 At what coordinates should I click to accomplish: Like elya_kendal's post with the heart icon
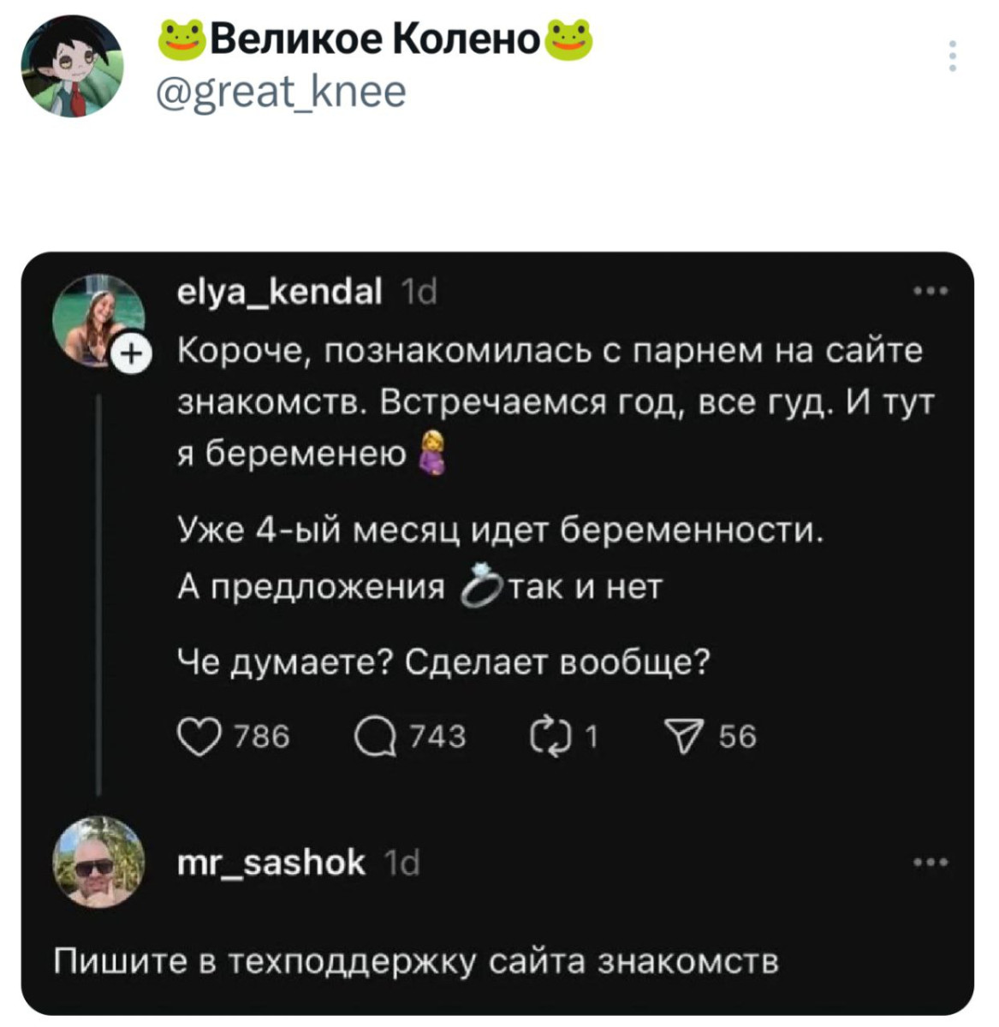pyautogui.click(x=197, y=737)
